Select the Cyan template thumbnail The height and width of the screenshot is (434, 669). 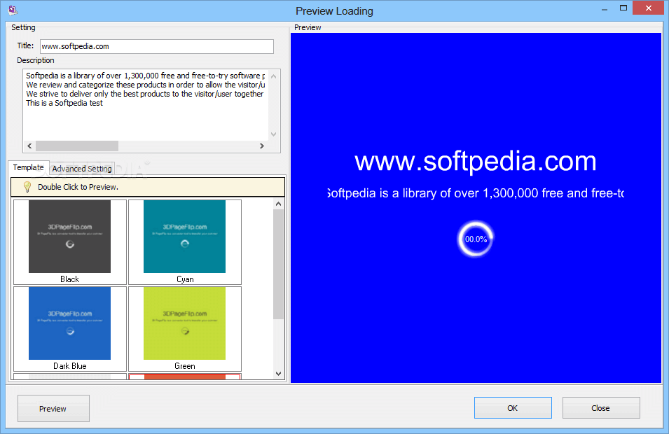tap(185, 241)
